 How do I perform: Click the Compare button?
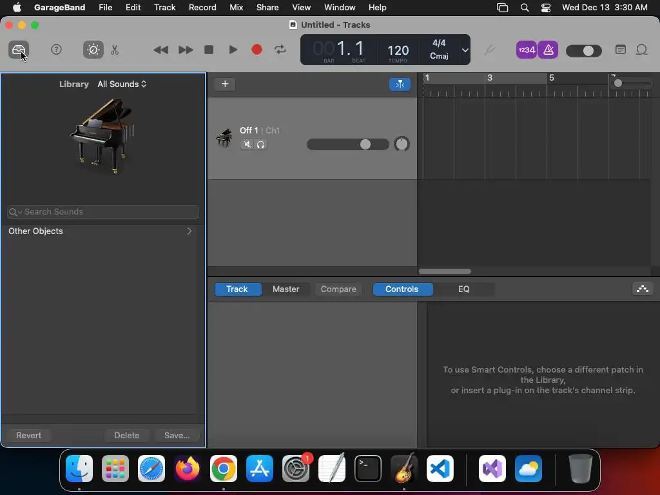click(338, 289)
